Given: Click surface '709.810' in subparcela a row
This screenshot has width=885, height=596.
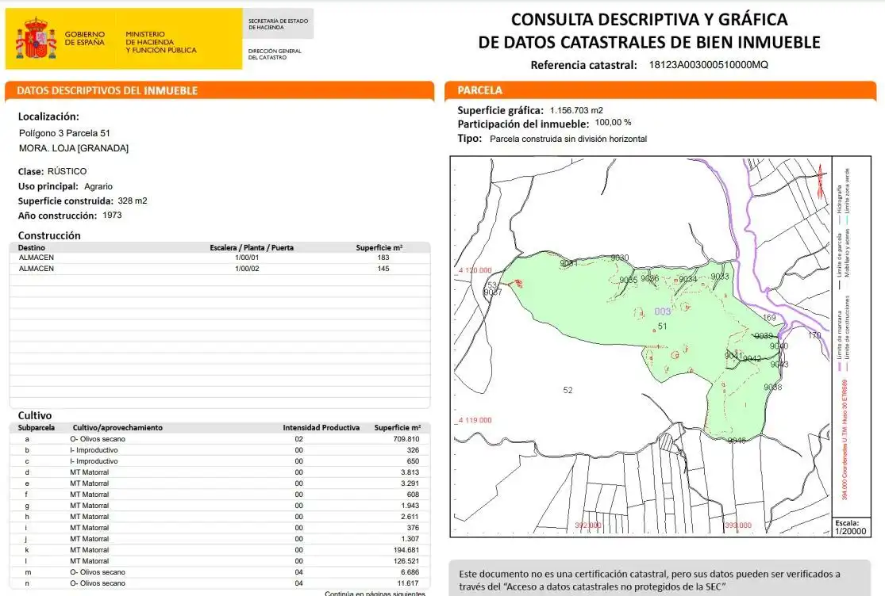Looking at the screenshot, I should coord(406,439).
